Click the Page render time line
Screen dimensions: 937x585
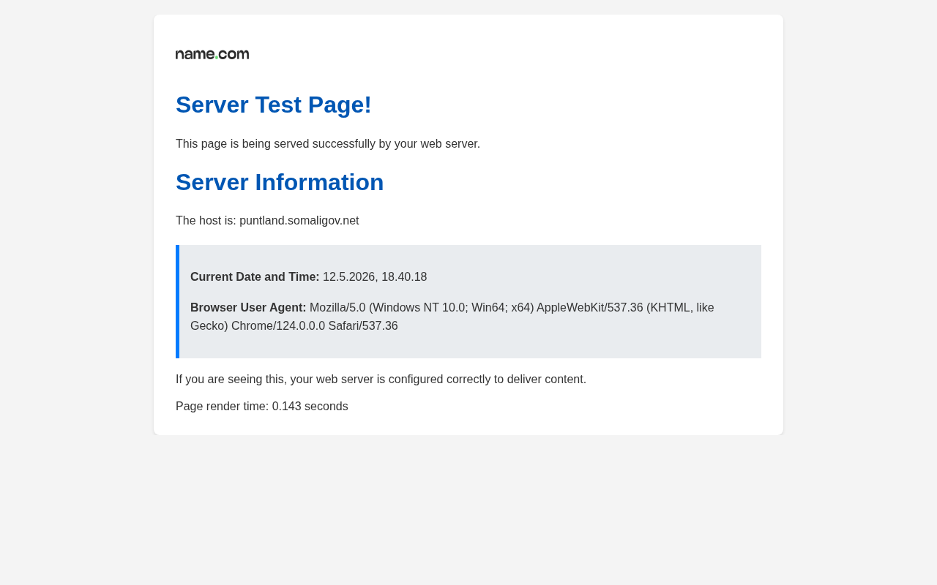[x=262, y=407]
